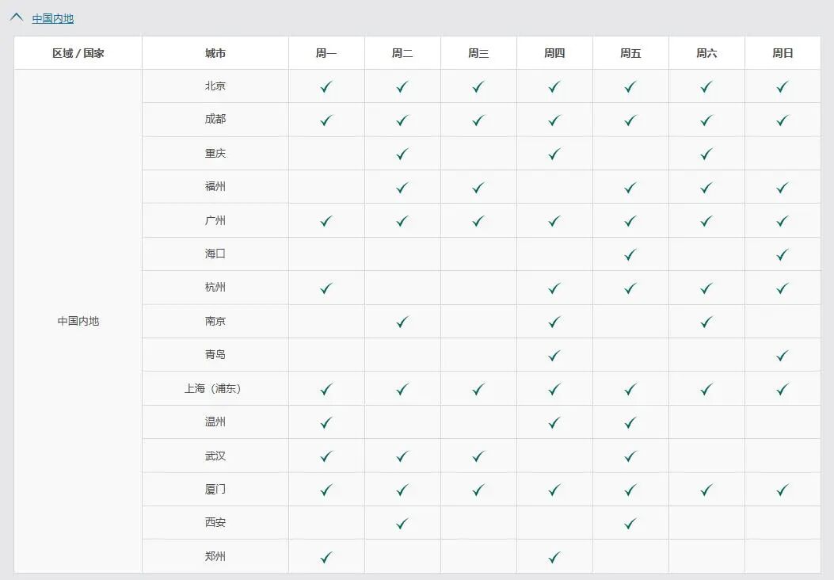Click the 福州 city cell
The image size is (834, 580).
coord(215,187)
